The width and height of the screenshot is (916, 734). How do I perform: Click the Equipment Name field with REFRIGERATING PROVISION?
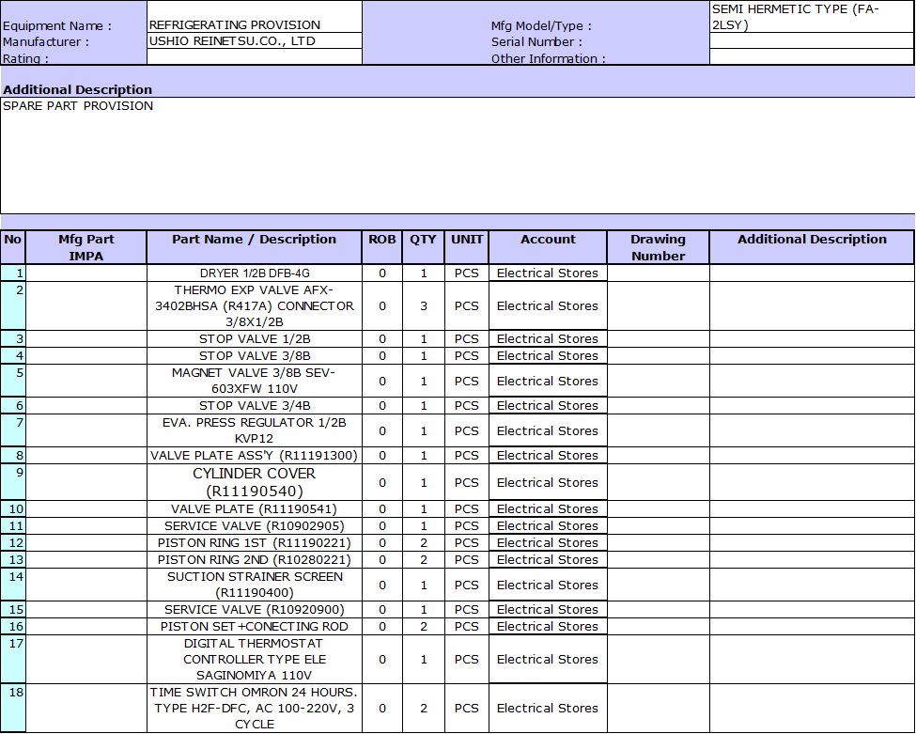tap(254, 25)
